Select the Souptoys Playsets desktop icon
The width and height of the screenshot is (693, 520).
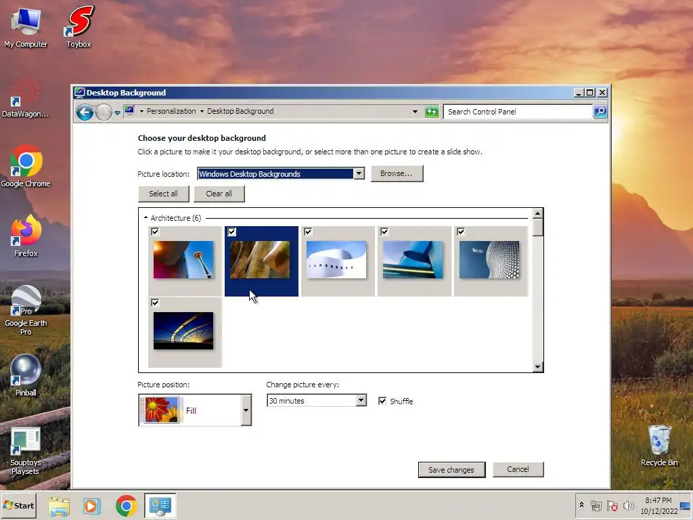[x=26, y=451]
